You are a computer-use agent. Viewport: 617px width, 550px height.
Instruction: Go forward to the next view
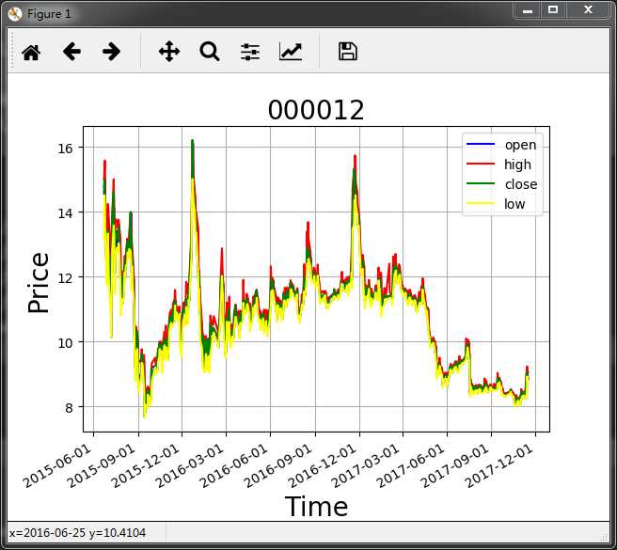[111, 52]
